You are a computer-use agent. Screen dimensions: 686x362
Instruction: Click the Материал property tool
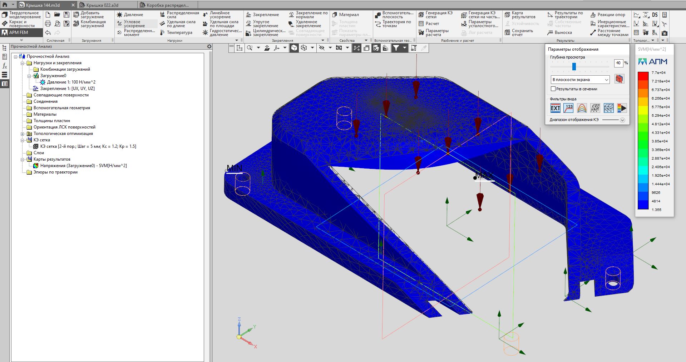[x=345, y=15]
